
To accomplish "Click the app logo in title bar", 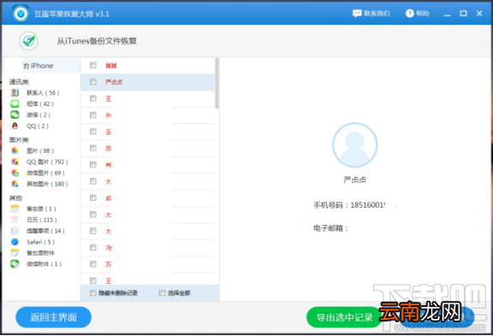I will click(21, 14).
